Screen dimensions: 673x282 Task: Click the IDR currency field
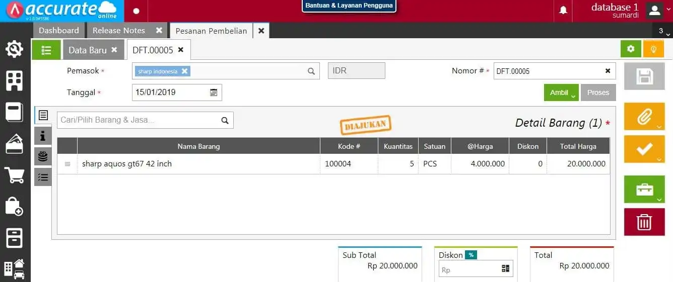click(x=357, y=71)
